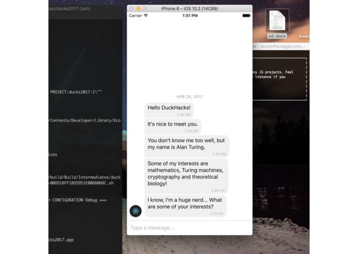This screenshot has width=358, height=254.
Task: Click the cd .docx file name label
Action: 277,36
